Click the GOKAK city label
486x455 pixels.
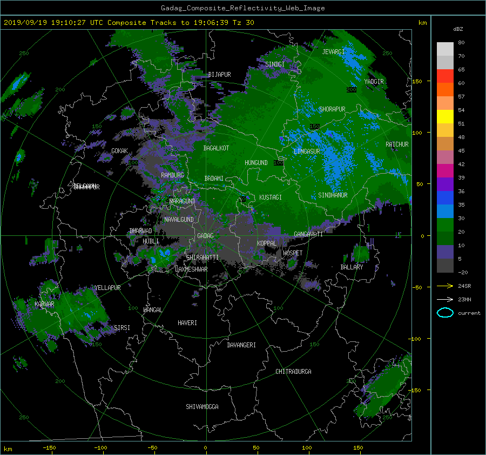(x=120, y=151)
